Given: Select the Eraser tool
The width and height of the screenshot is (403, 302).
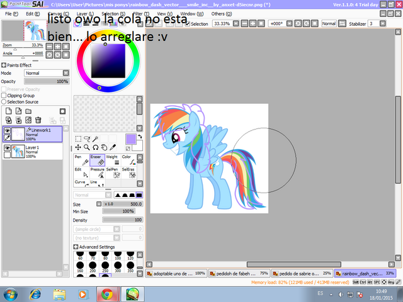Looking at the screenshot, I should pyautogui.click(x=97, y=160).
